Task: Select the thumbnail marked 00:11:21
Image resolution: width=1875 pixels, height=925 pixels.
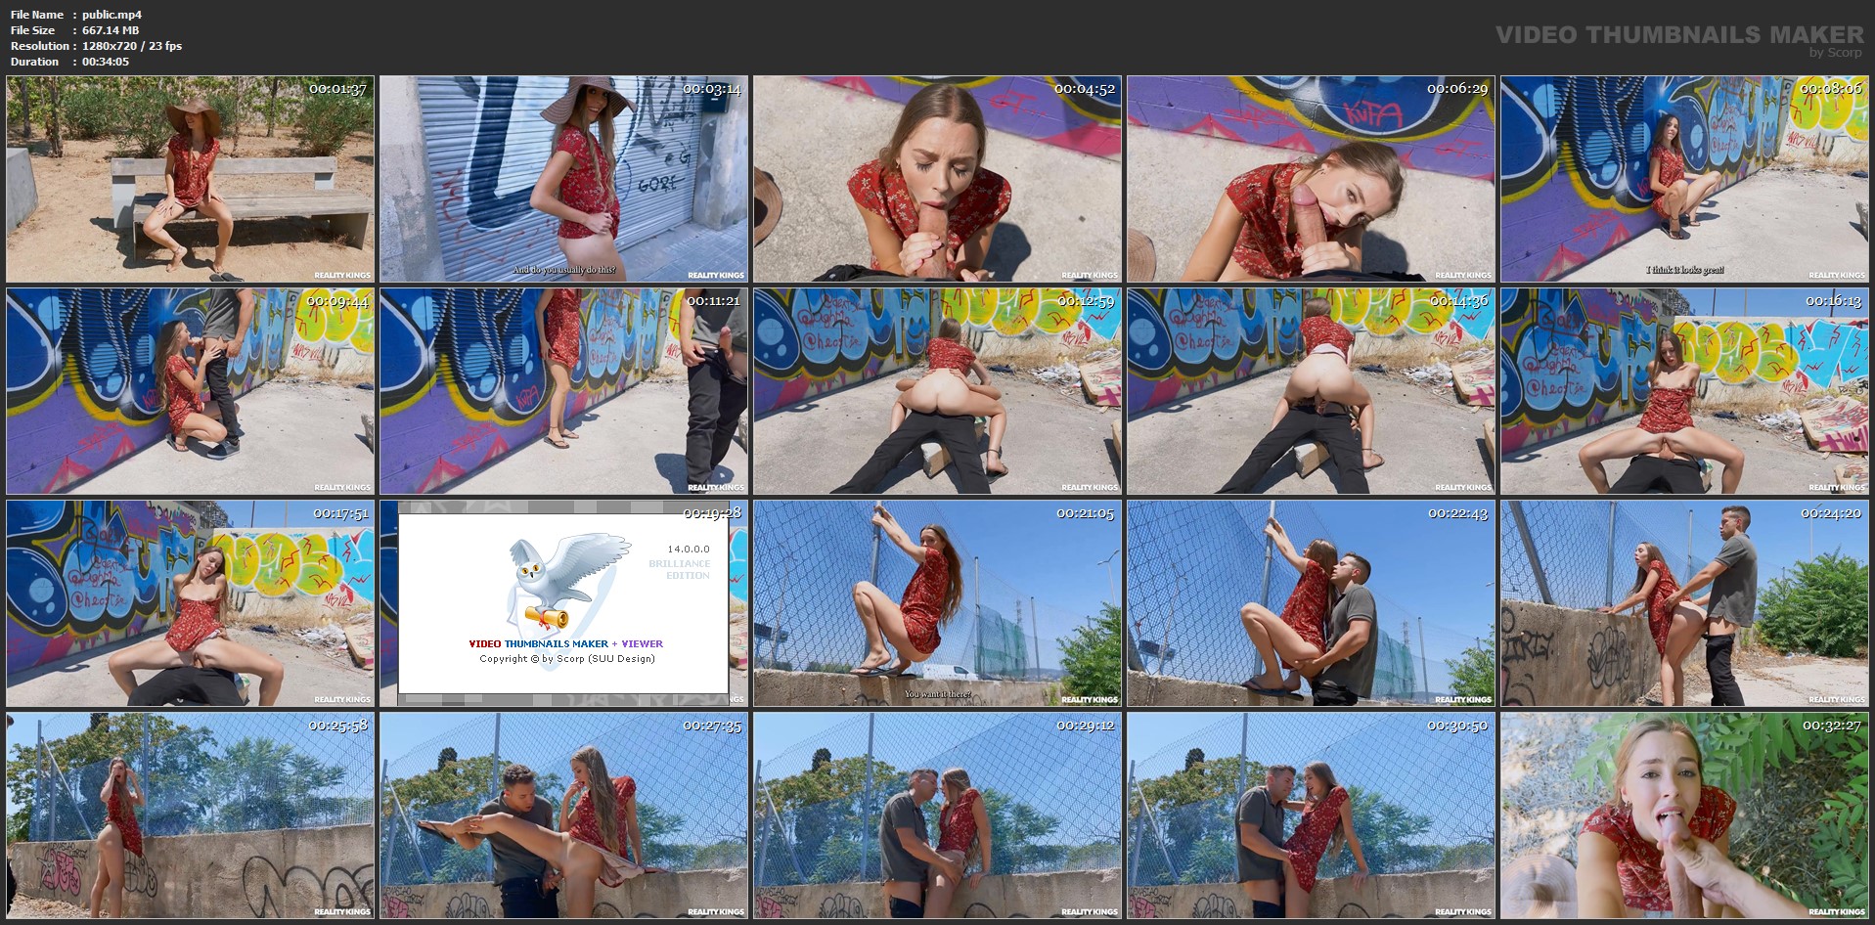Action: click(563, 391)
